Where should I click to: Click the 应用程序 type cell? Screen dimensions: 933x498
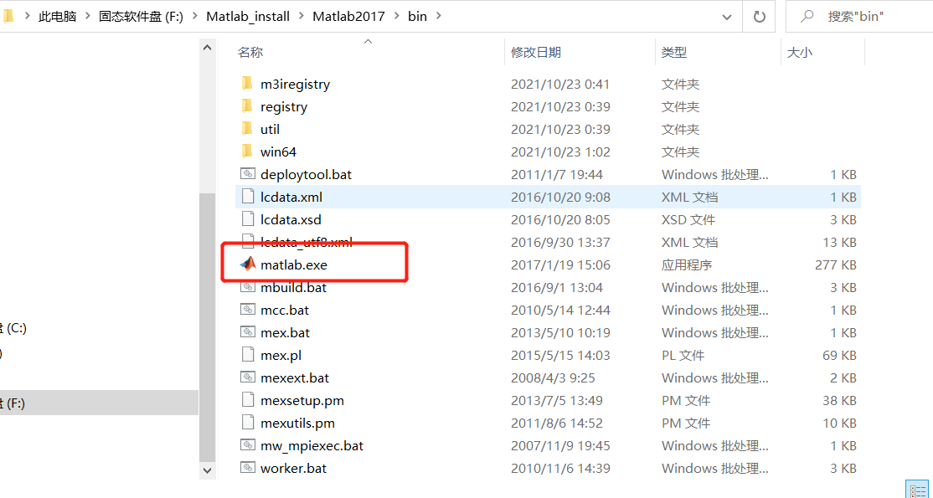point(687,264)
